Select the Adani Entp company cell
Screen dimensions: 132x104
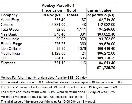21,20
